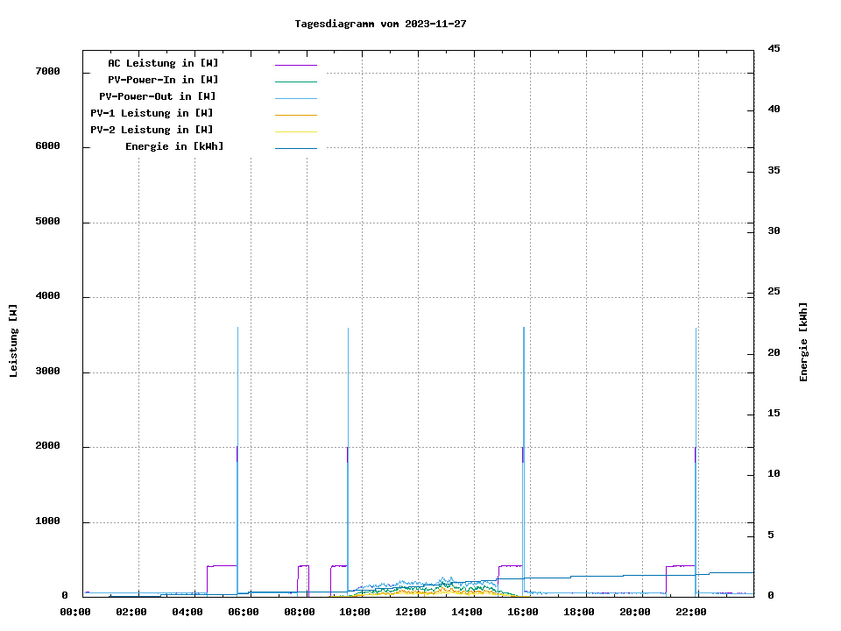Click the top of the spike just before 06:00
Image resolution: width=841 pixels, height=631 pixels.
[x=237, y=329]
